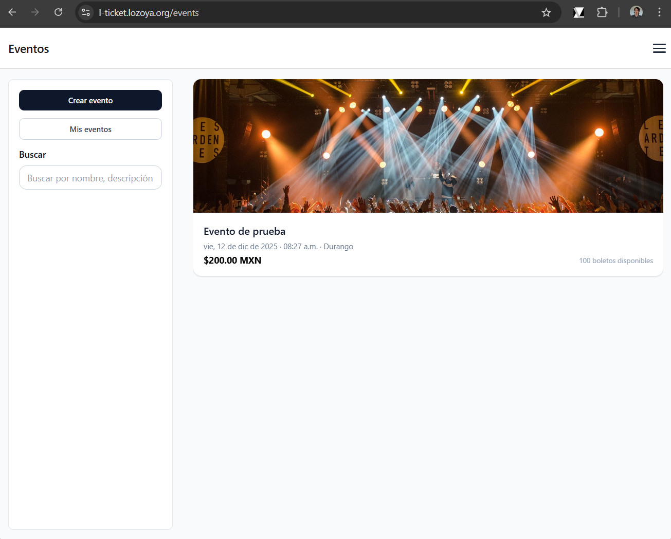
Task: Click the concert stage image
Action: coord(428,146)
